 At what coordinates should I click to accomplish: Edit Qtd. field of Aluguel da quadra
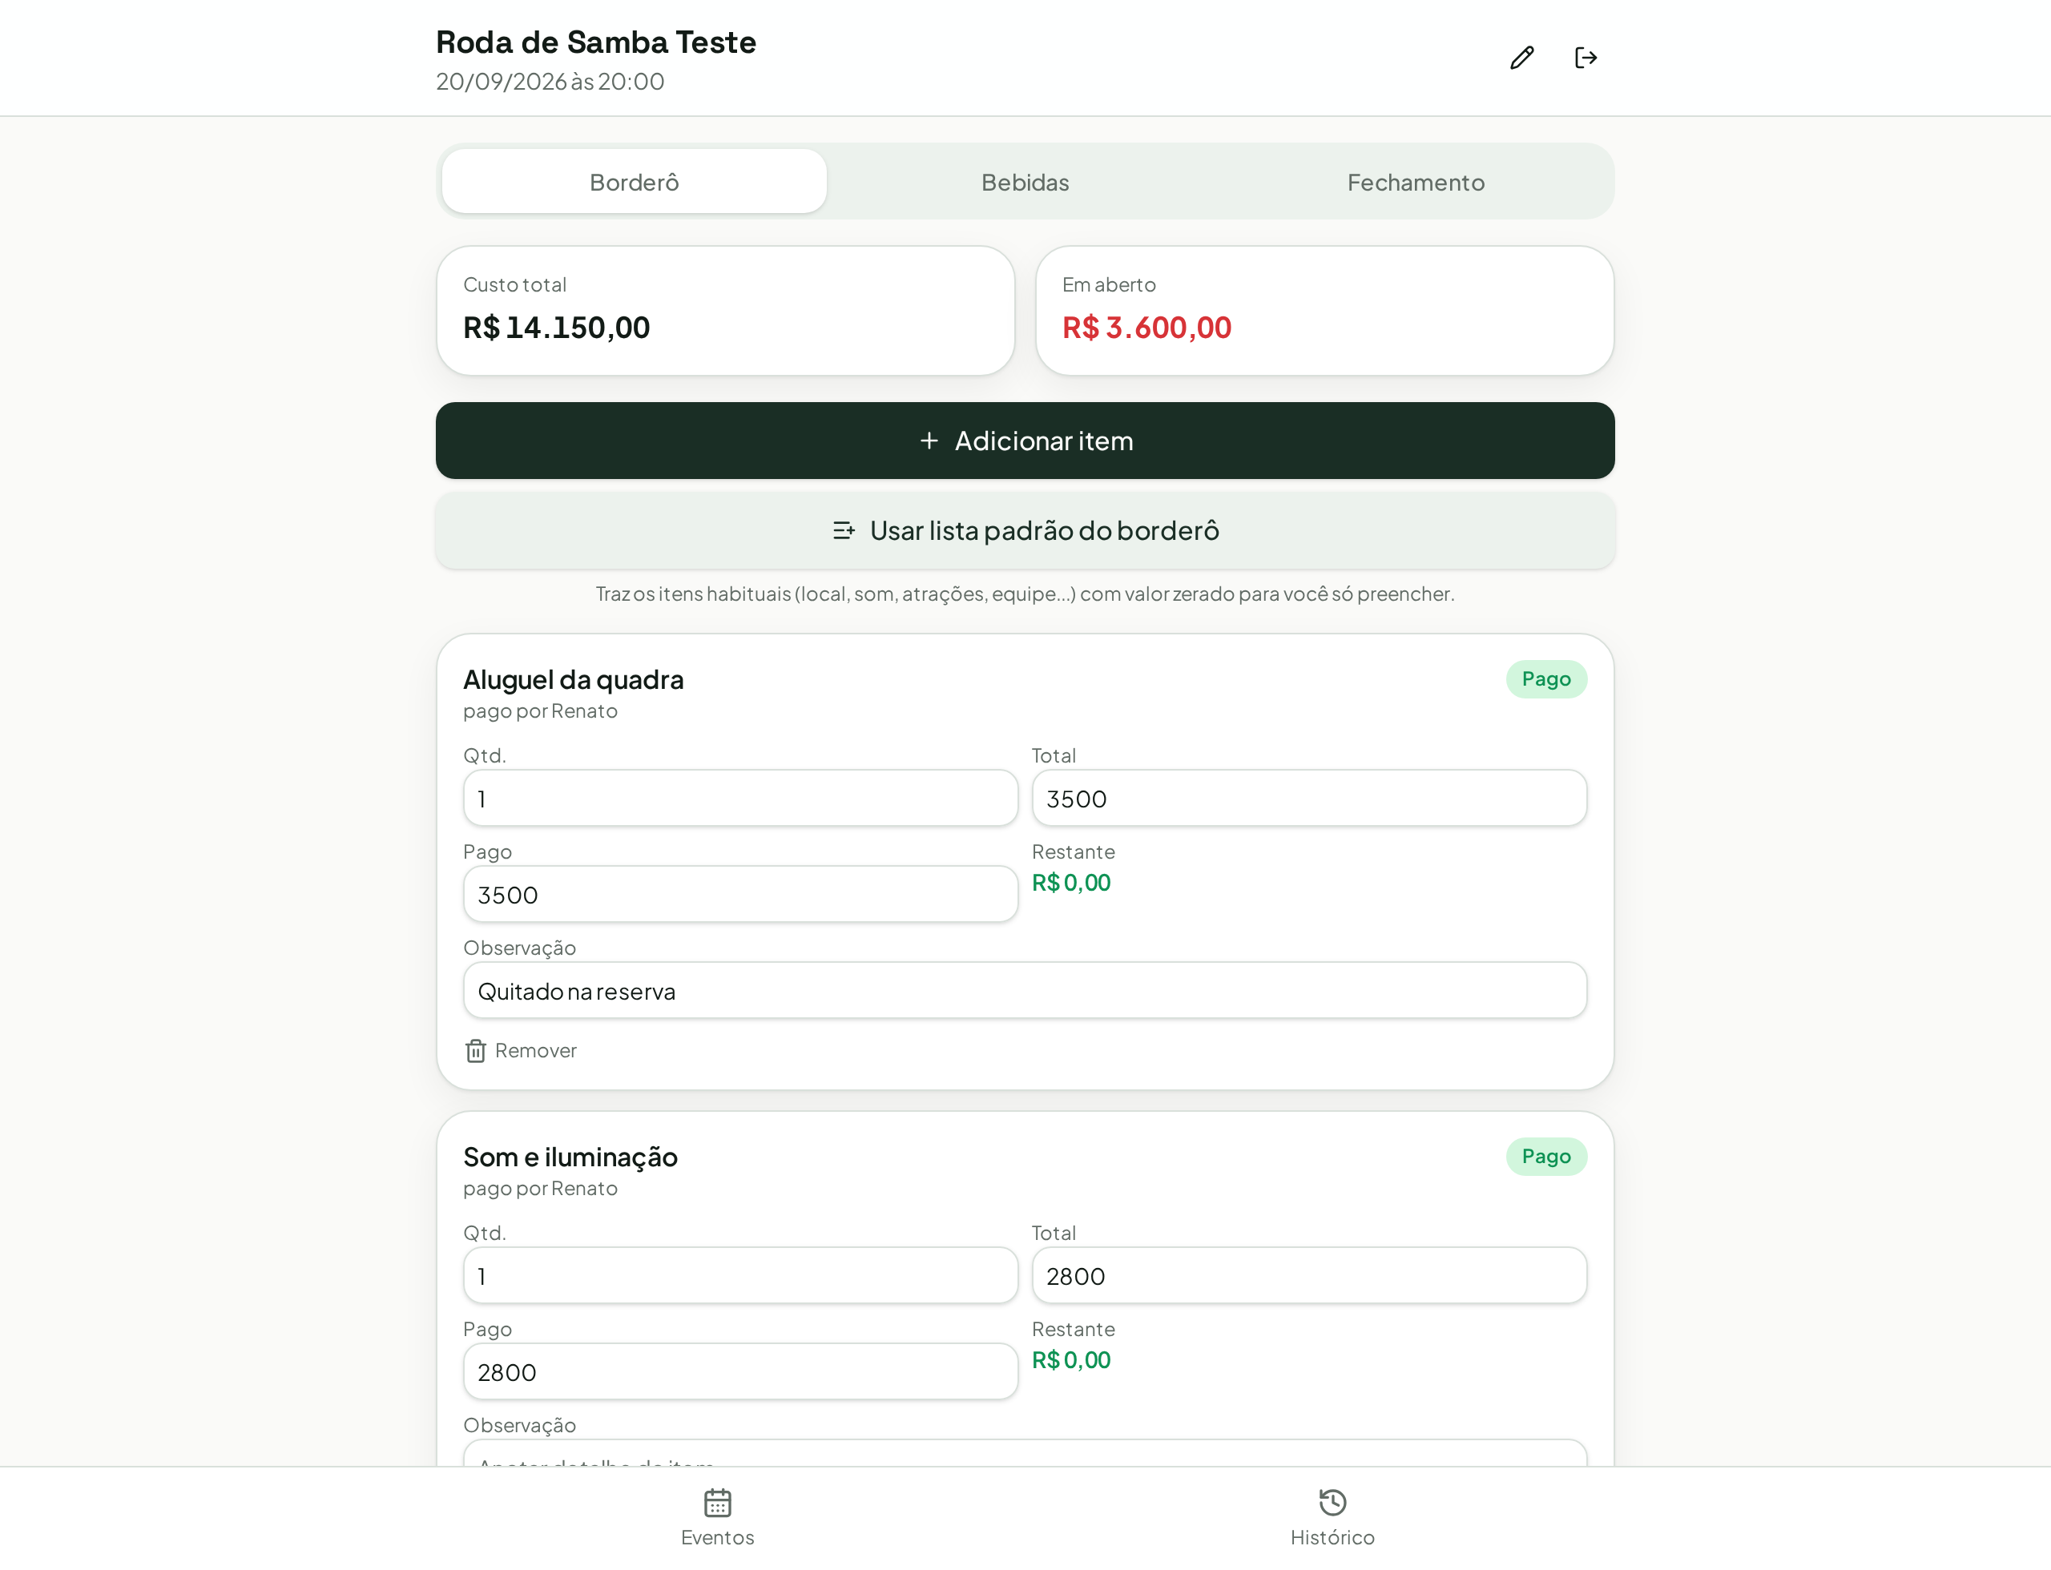click(x=740, y=798)
